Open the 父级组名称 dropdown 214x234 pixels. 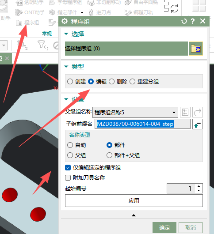(x=135, y=112)
